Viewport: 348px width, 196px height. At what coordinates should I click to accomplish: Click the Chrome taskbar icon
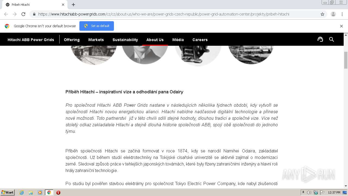coord(49,192)
